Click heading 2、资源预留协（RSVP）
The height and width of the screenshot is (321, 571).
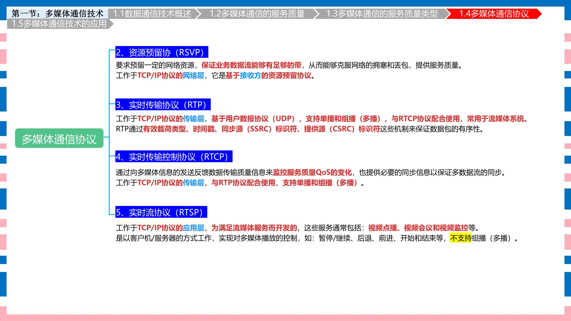coord(162,52)
